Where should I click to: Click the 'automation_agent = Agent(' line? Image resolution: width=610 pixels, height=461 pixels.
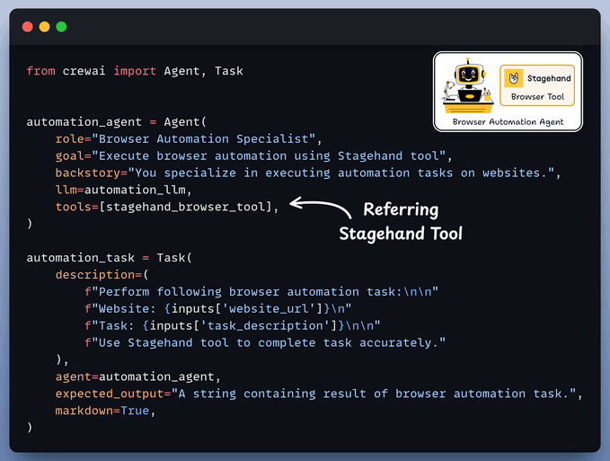pos(116,122)
